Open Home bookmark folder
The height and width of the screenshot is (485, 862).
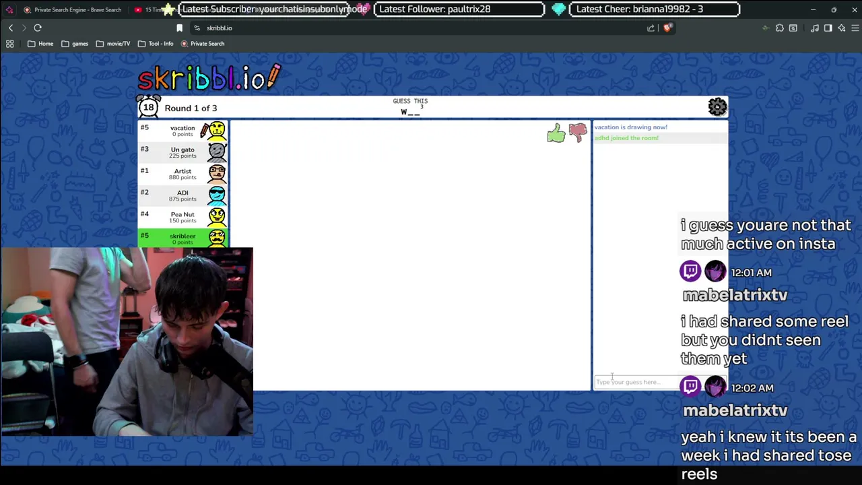[40, 44]
